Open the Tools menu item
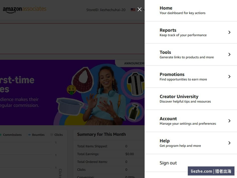 pyautogui.click(x=191, y=55)
